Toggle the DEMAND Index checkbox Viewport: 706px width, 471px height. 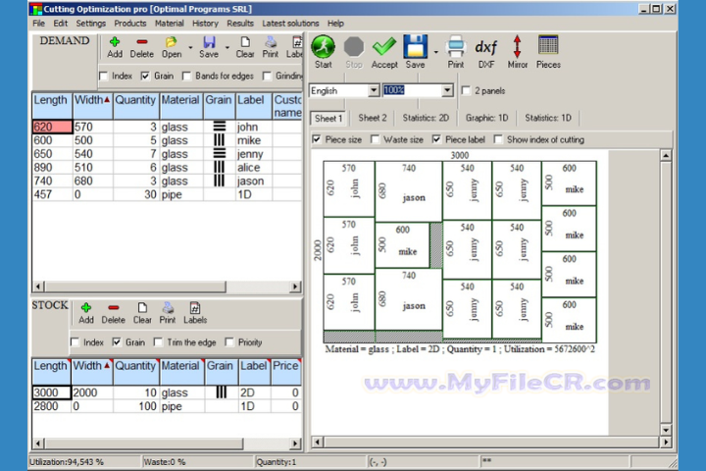click(104, 76)
